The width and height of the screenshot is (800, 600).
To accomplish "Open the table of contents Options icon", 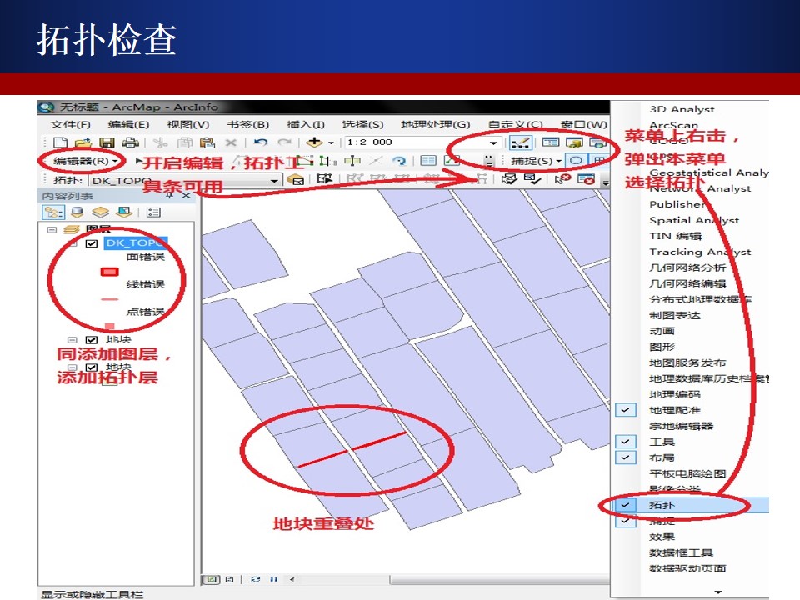I will (153, 212).
